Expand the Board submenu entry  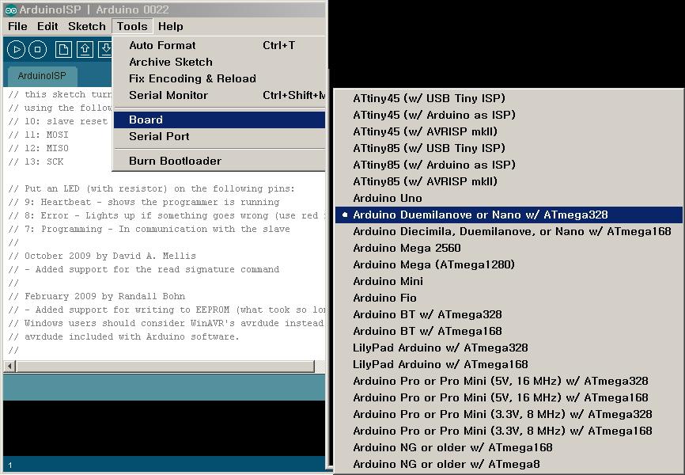pyautogui.click(x=219, y=120)
